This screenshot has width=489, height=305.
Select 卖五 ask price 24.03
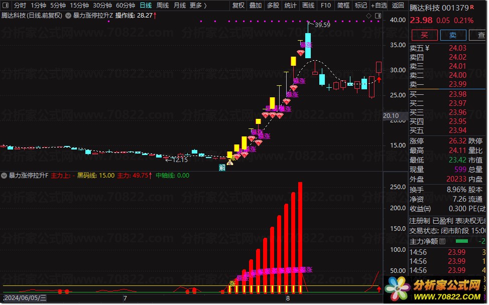coord(457,48)
